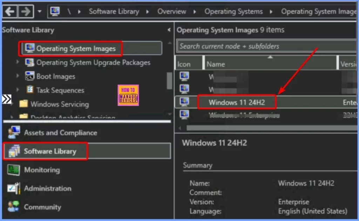The height and width of the screenshot is (221, 359).
Task: Expand the Operating System Upgrade Packages node
Action: [x=18, y=62]
